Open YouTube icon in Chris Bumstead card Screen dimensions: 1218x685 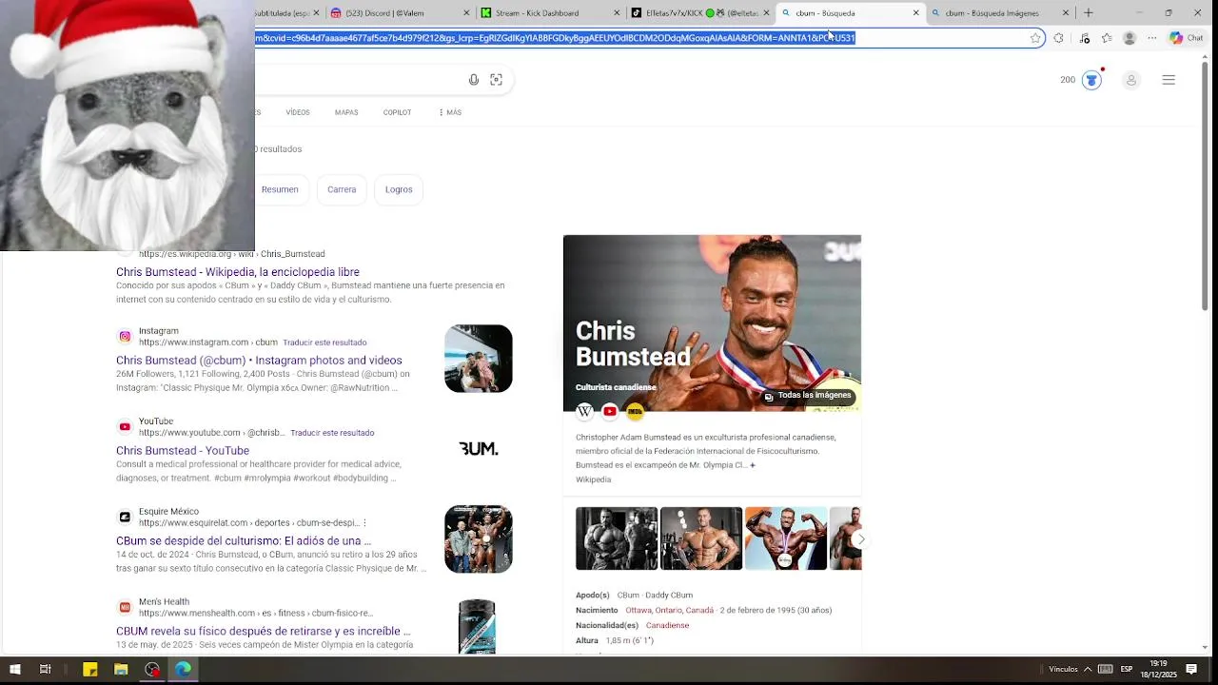point(610,411)
